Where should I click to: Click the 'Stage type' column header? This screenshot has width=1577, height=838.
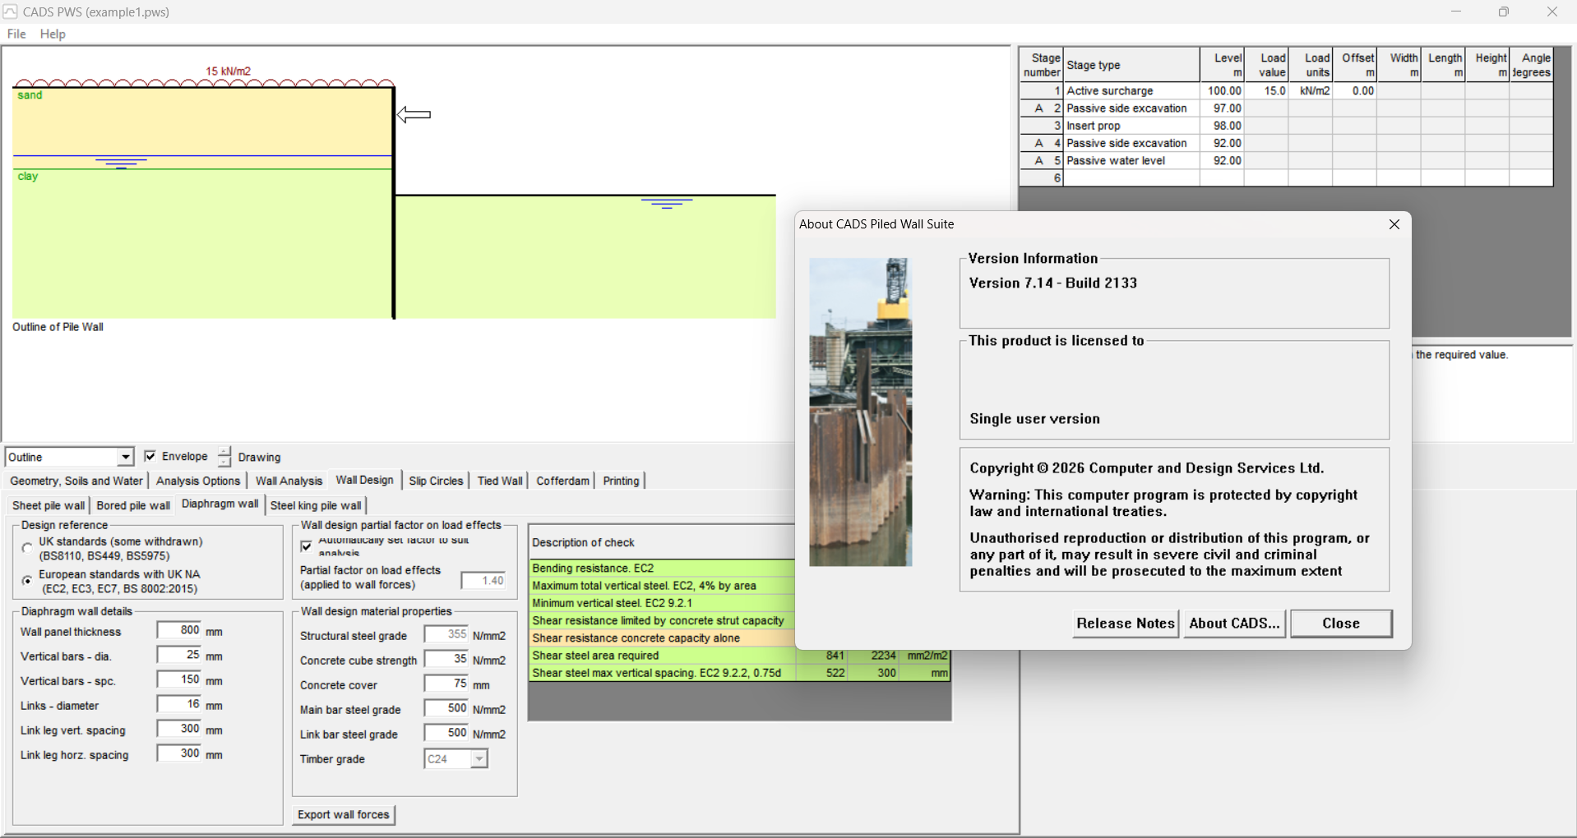coord(1131,65)
